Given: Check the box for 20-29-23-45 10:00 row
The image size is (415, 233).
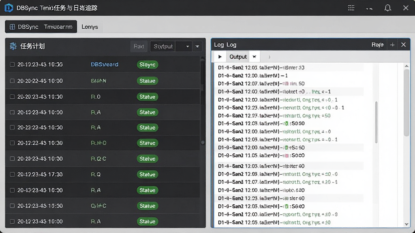Looking at the screenshot, I should click(12, 159).
